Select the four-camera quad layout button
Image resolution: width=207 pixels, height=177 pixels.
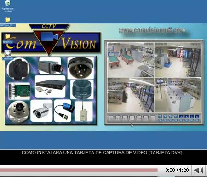pyautogui.click(x=118, y=118)
